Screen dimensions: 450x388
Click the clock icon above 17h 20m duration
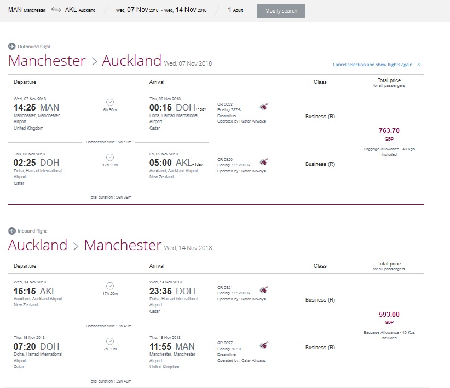tap(110, 286)
